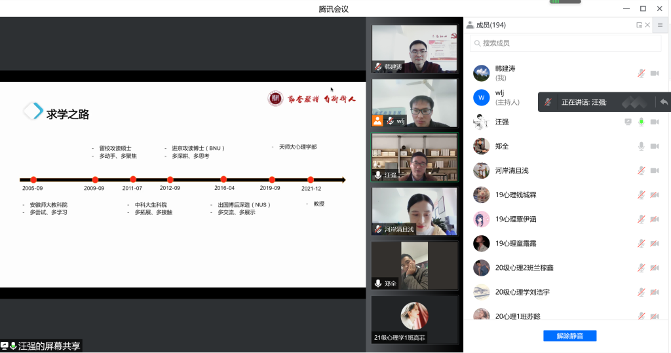Pop out the members panel into separate window

coord(639,25)
